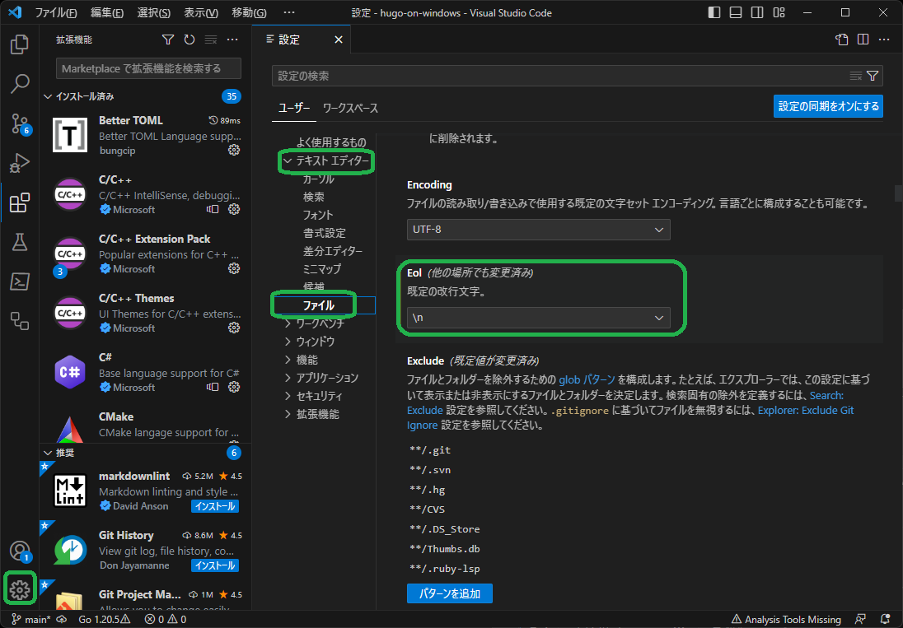Click Go 1.20.5 in status bar
Screen dimensions: 903x628
pos(105,620)
